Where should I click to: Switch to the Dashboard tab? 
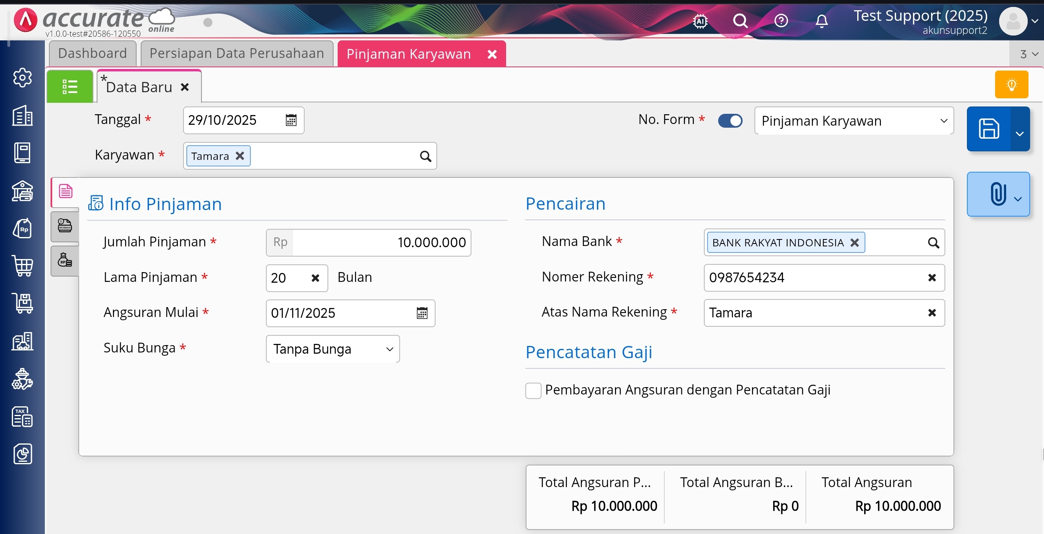93,53
